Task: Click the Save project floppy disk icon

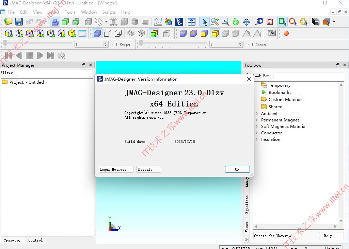Action: (x=19, y=22)
